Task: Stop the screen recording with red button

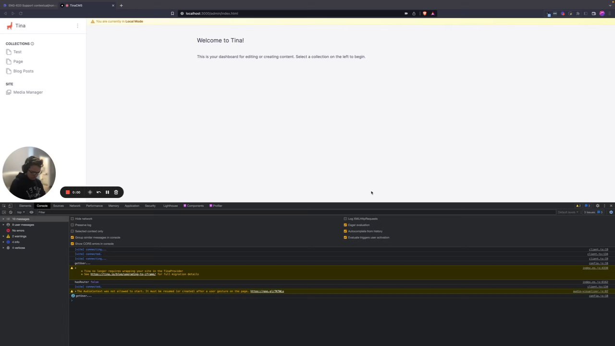Action: click(x=68, y=192)
